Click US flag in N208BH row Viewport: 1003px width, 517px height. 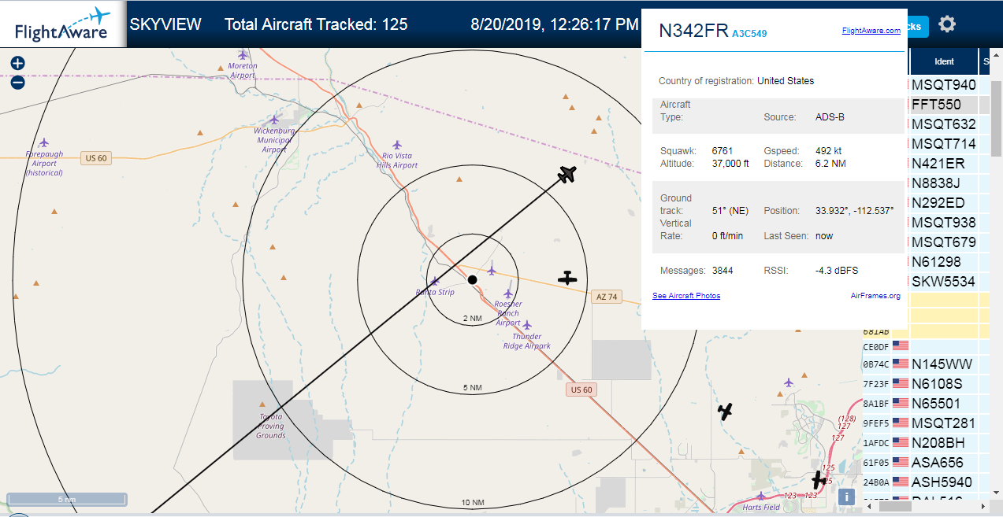[x=901, y=443]
